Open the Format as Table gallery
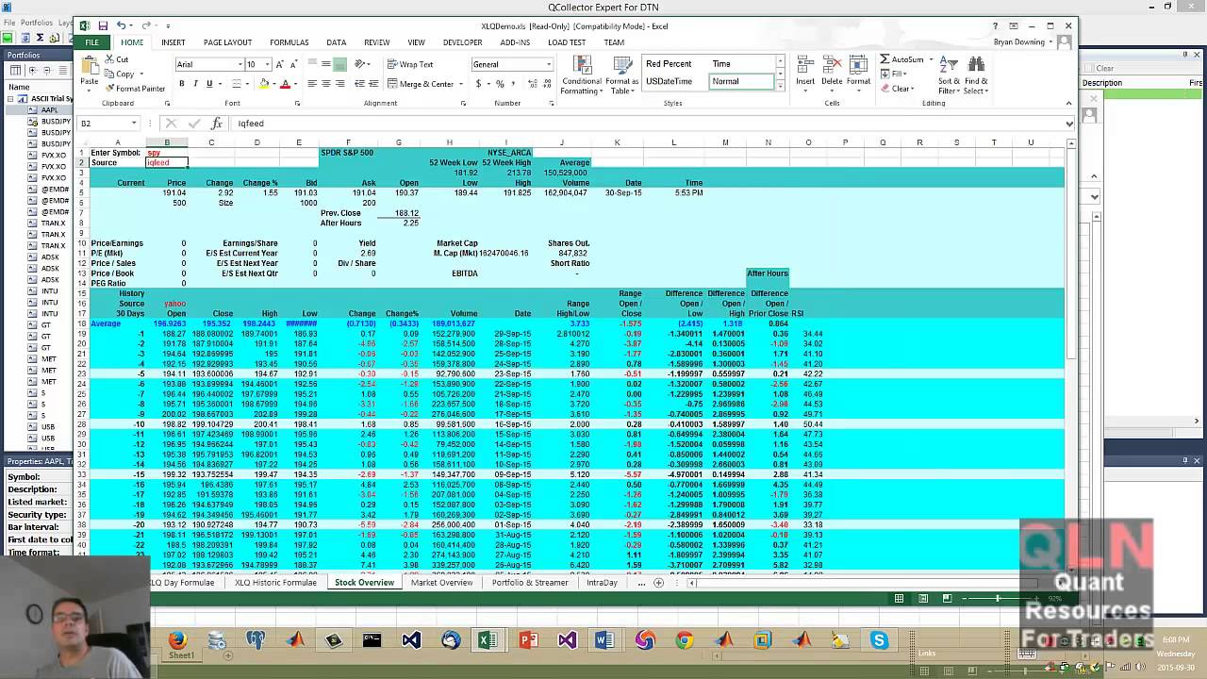 click(x=622, y=75)
